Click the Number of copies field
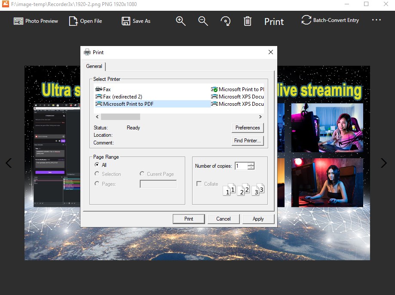This screenshot has height=295, width=395. pos(241,166)
